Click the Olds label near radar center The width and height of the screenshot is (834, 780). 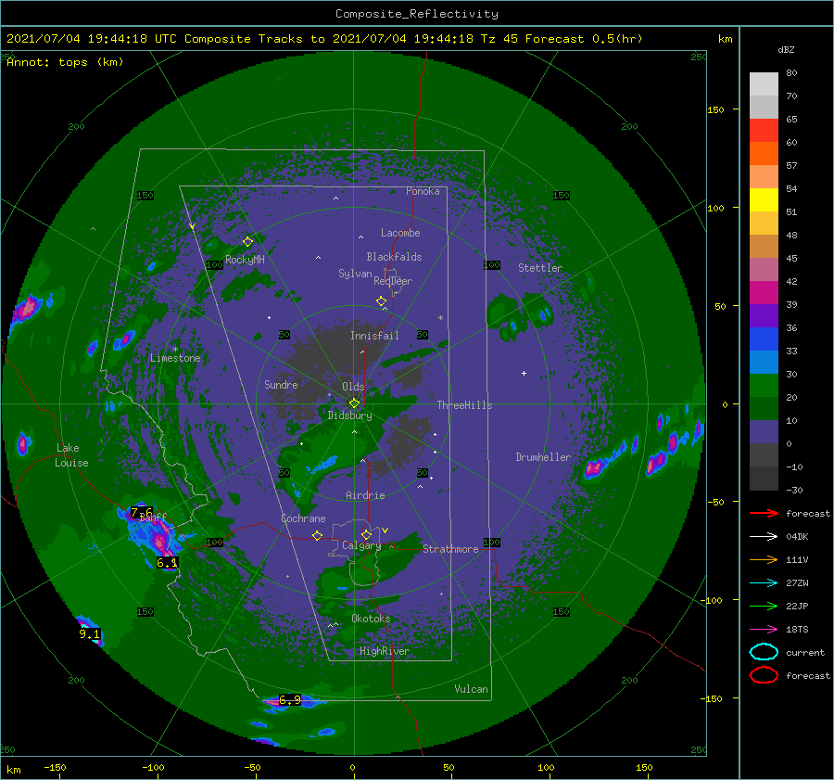coord(353,387)
